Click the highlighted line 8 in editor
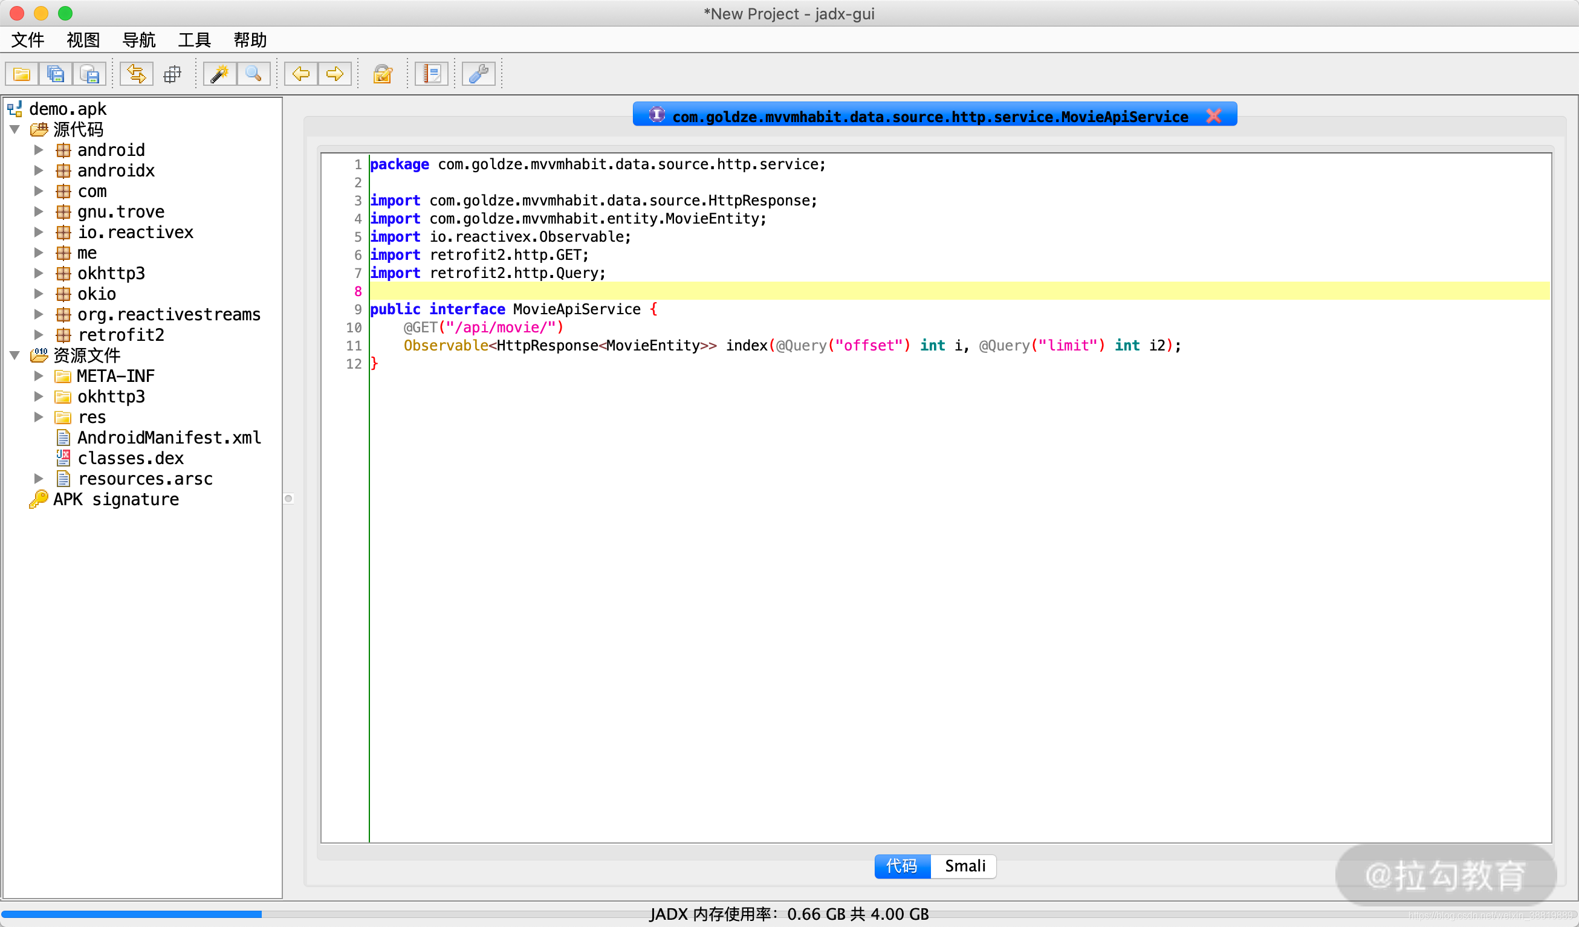 tap(959, 291)
